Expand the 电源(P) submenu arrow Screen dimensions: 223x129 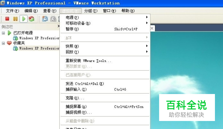tap(147, 17)
